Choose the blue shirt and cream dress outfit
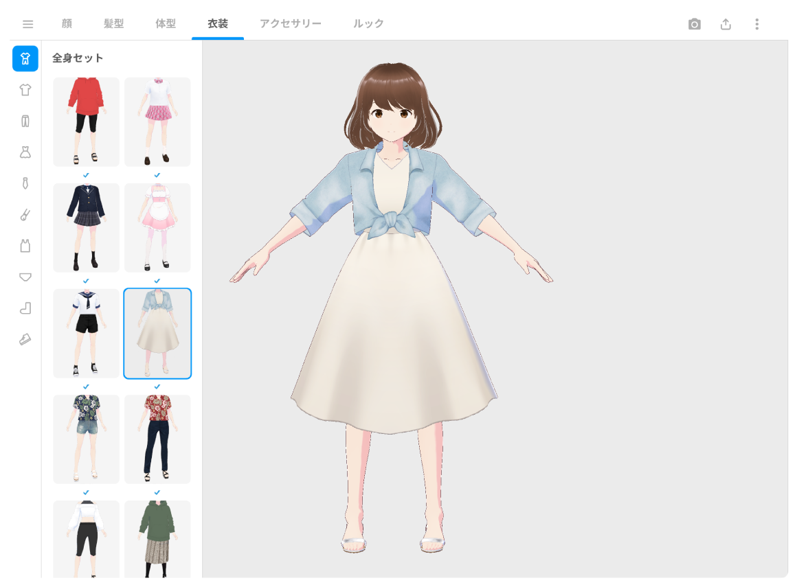This screenshot has height=587, width=797. coord(157,333)
